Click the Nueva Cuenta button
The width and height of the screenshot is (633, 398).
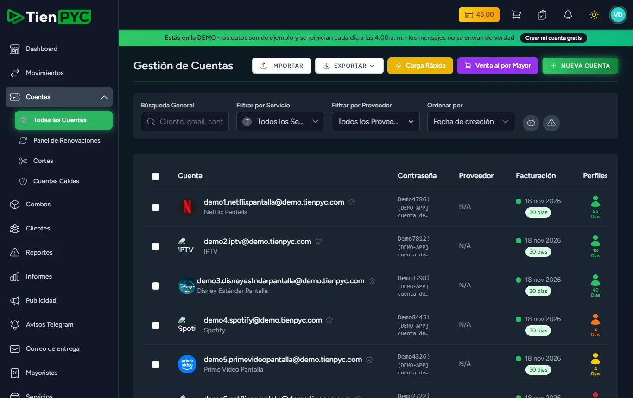[580, 66]
